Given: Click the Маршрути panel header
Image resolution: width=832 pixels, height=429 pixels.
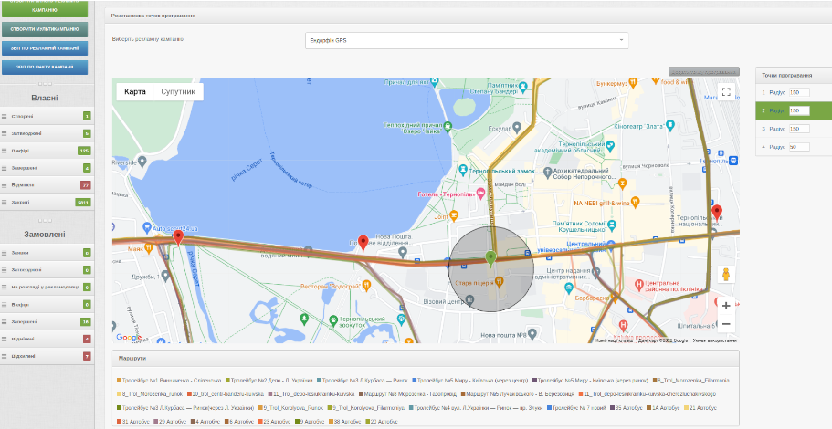Looking at the screenshot, I should [425, 359].
